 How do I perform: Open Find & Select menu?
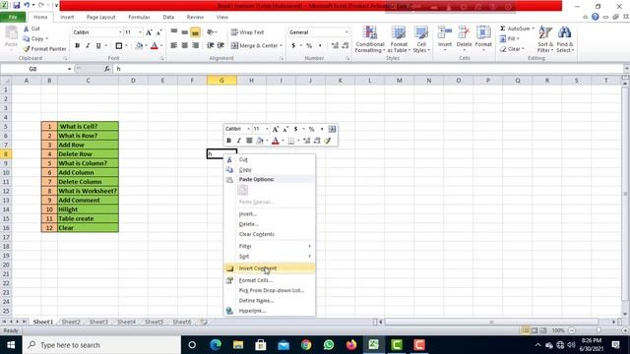[x=564, y=39]
